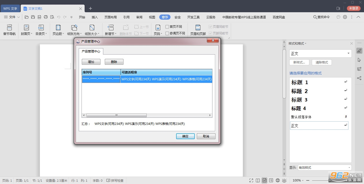Screen dimensions: 364x184
Task: Click the print icon in quick toolbar
Action: tap(46, 17)
